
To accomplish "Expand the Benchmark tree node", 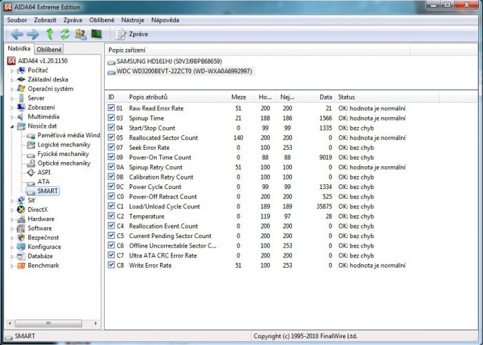I will point(12,266).
